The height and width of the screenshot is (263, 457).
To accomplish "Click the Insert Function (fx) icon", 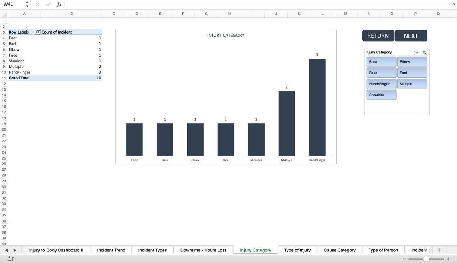I will [59, 4].
